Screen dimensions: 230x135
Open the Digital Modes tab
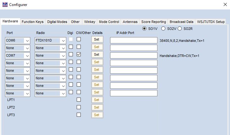coord(57,22)
